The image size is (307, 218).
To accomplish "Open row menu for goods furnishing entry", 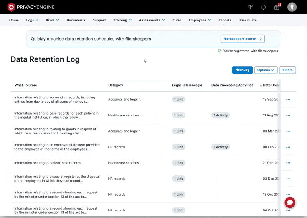I will click(x=288, y=131).
